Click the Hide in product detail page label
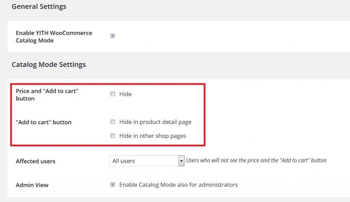This screenshot has width=350, height=202. (x=156, y=122)
